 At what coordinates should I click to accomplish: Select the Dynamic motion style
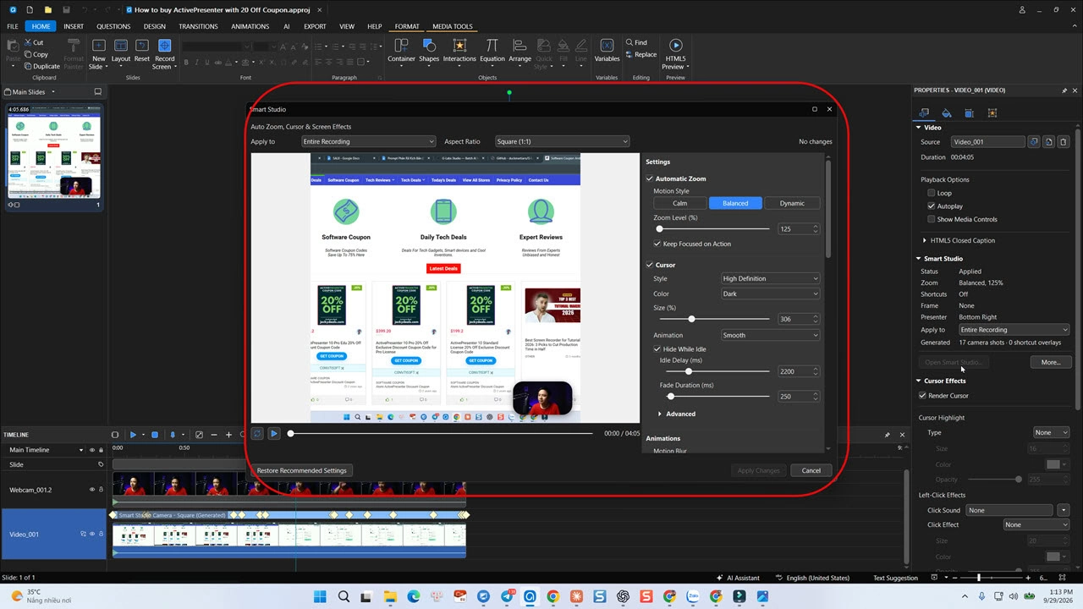click(792, 203)
